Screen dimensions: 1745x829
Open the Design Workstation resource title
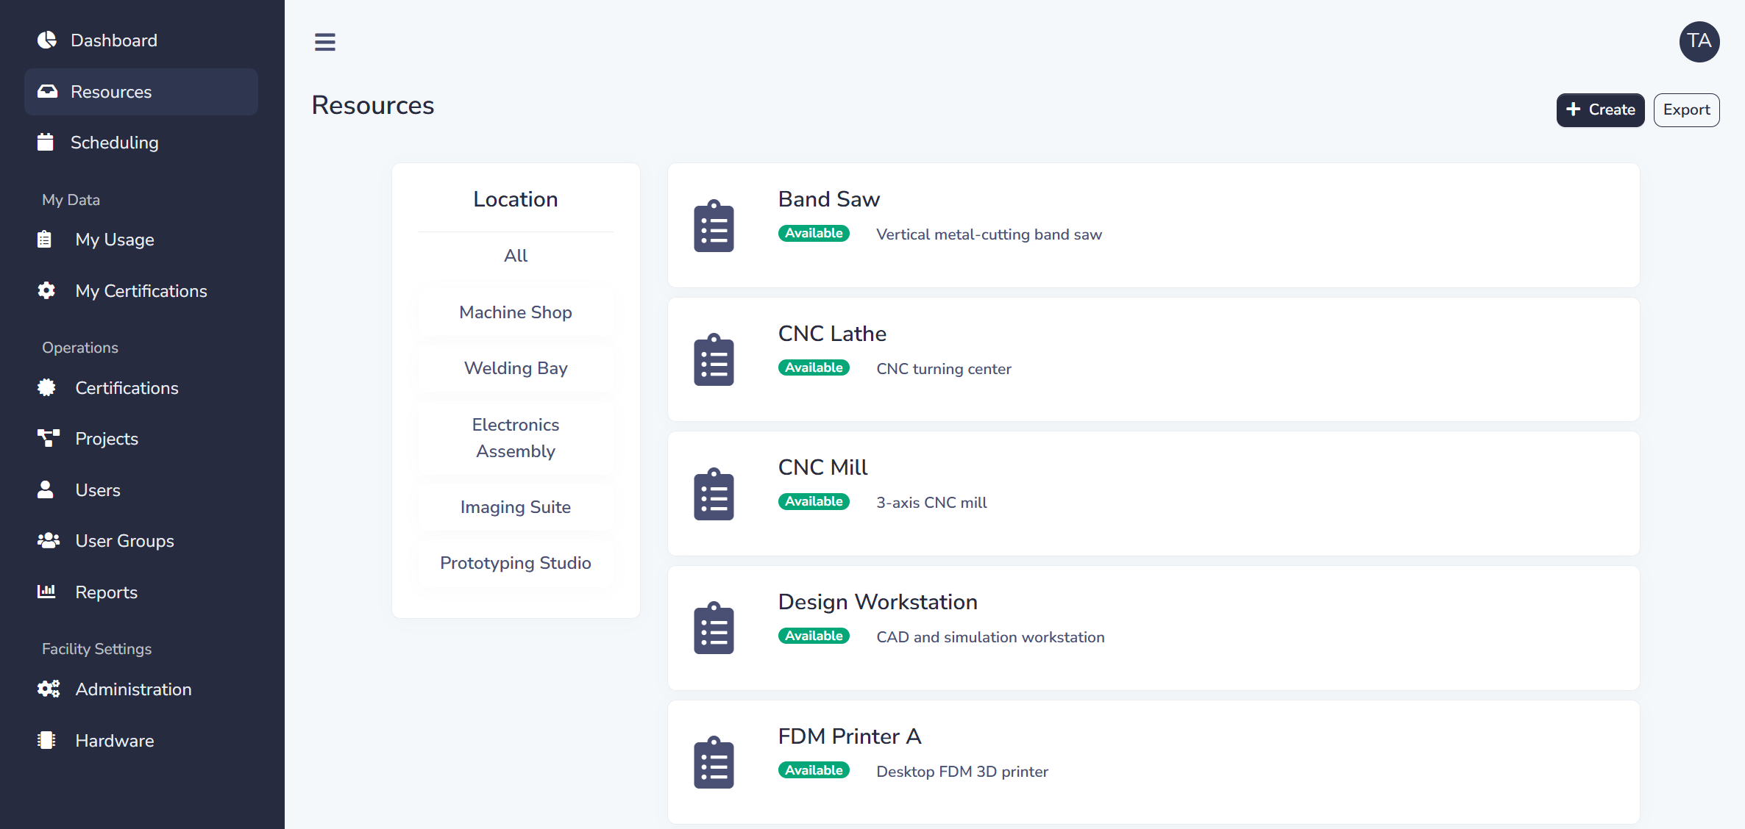878,602
